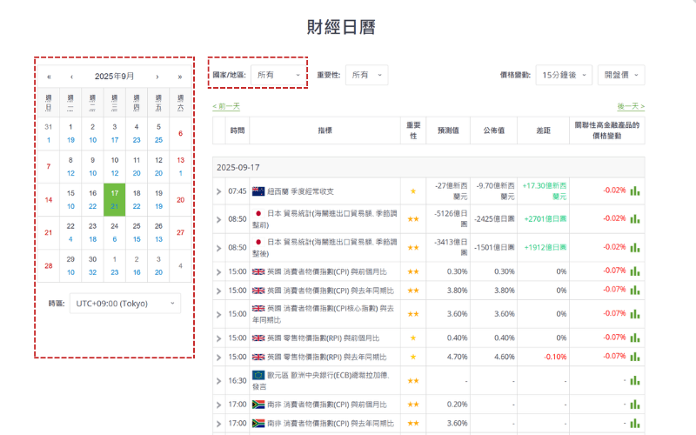Open the 開盤價 opening price dropdown
The height and width of the screenshot is (435, 696).
(x=621, y=76)
